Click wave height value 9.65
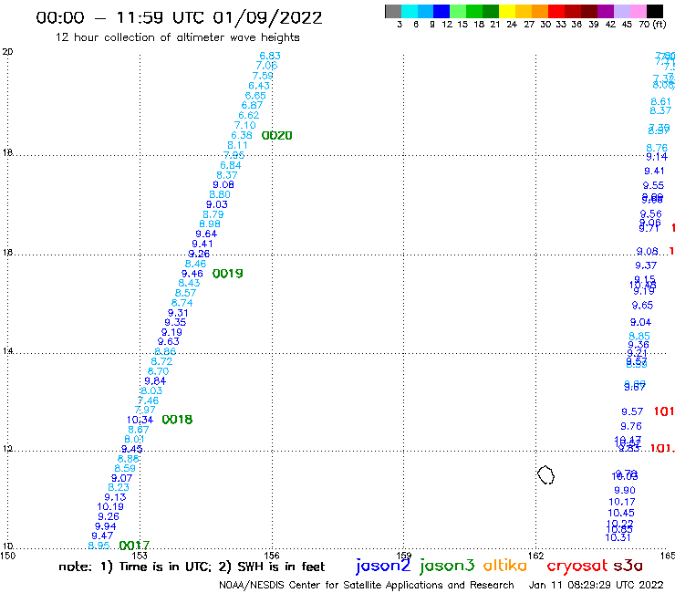 click(642, 306)
